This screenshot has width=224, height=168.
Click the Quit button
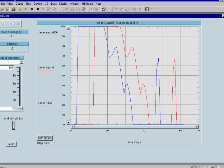point(11,144)
